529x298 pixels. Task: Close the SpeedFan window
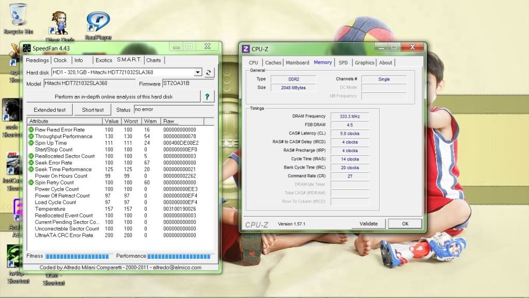click(208, 46)
